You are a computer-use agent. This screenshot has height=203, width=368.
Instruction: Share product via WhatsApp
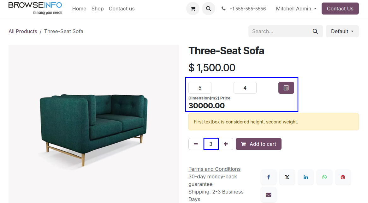324,177
